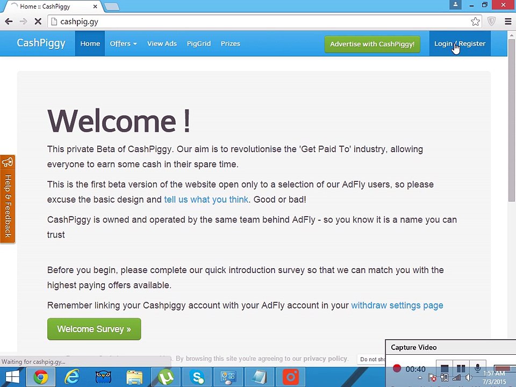Launch Internet Explorer from taskbar

tap(71, 377)
